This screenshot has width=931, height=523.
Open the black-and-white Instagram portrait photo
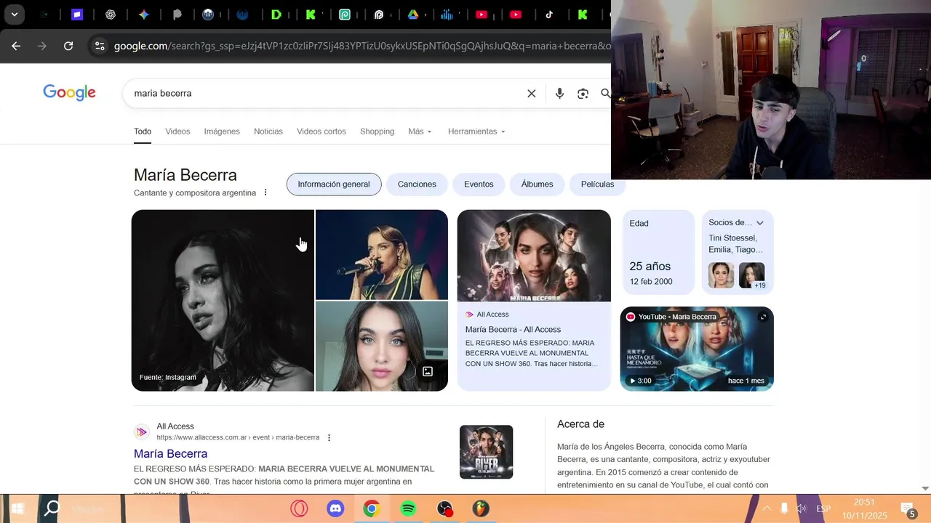223,301
